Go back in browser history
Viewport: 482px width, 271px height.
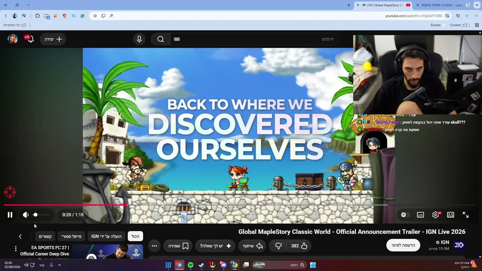[x=476, y=16]
